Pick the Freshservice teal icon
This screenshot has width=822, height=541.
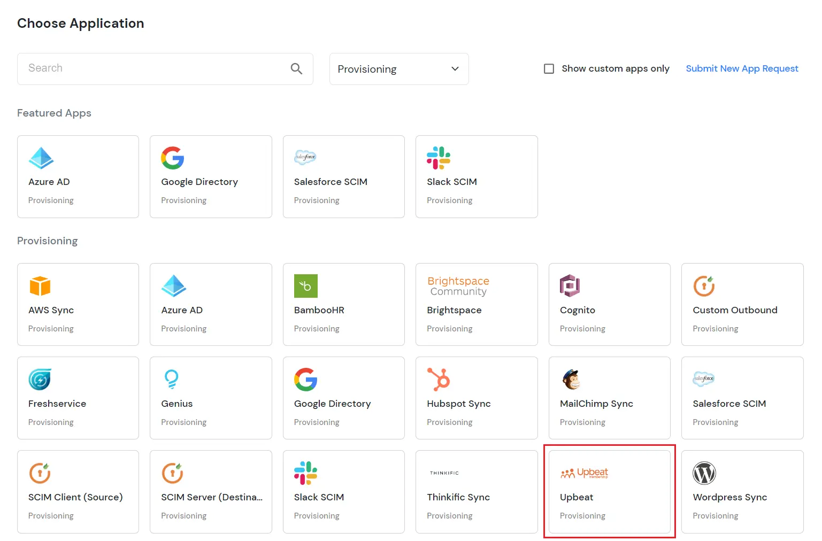tap(40, 380)
